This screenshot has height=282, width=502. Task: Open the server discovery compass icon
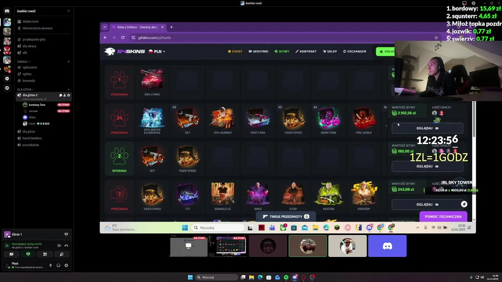point(7,88)
